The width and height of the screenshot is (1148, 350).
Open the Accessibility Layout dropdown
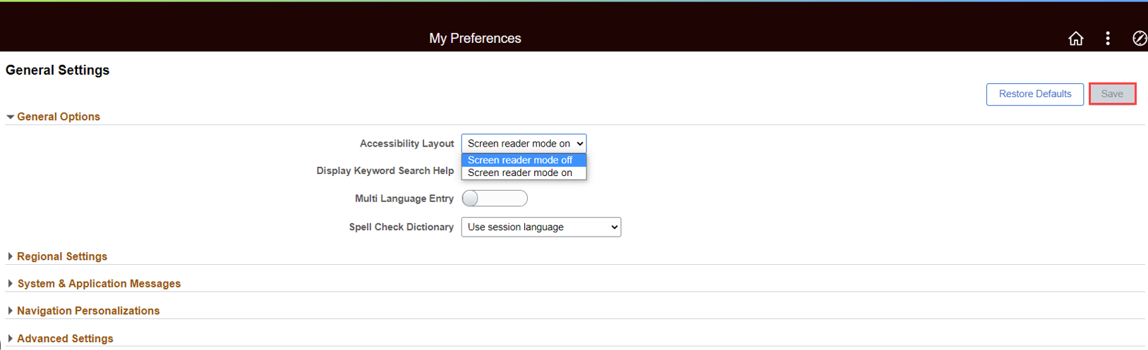pyautogui.click(x=524, y=144)
